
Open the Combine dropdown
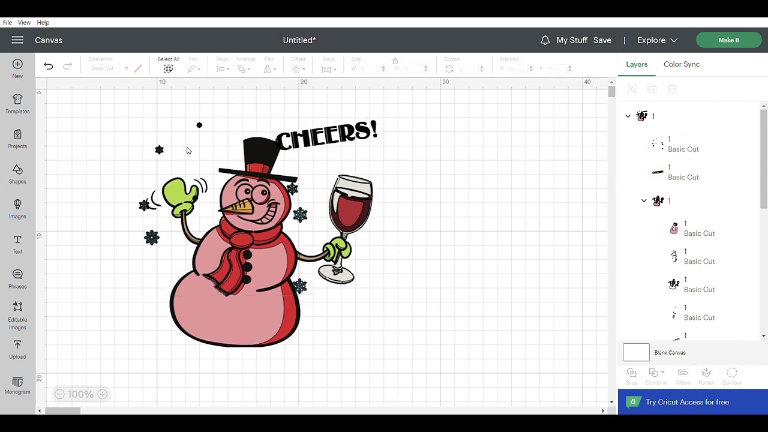(x=656, y=376)
